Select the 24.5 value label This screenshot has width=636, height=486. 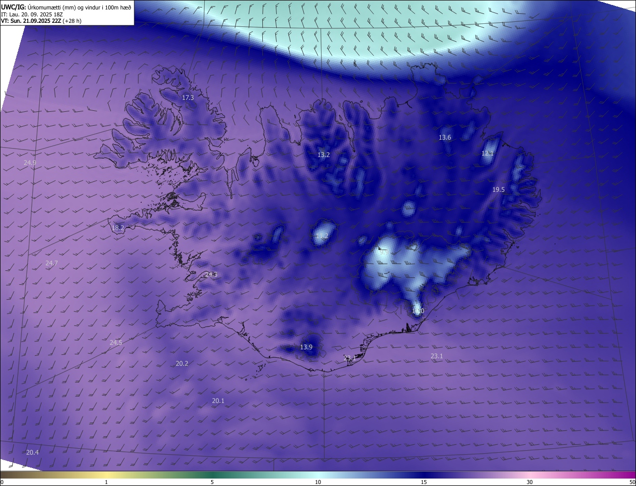[x=116, y=343]
